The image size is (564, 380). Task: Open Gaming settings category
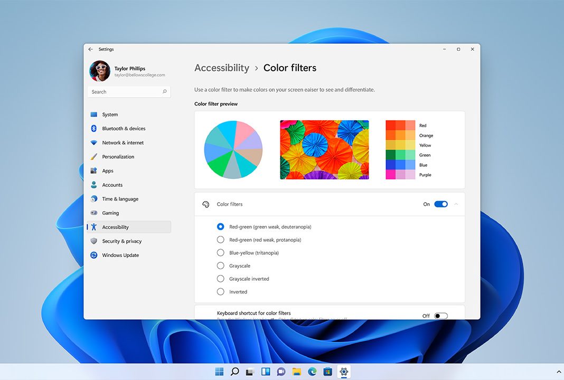(x=129, y=213)
